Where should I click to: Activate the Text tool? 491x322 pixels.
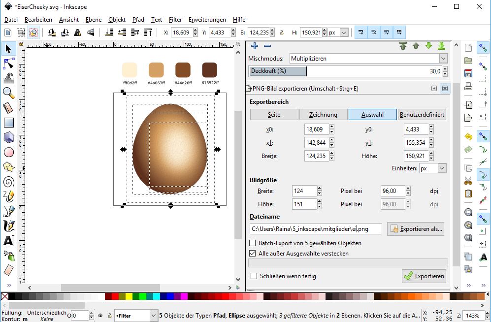point(8,241)
